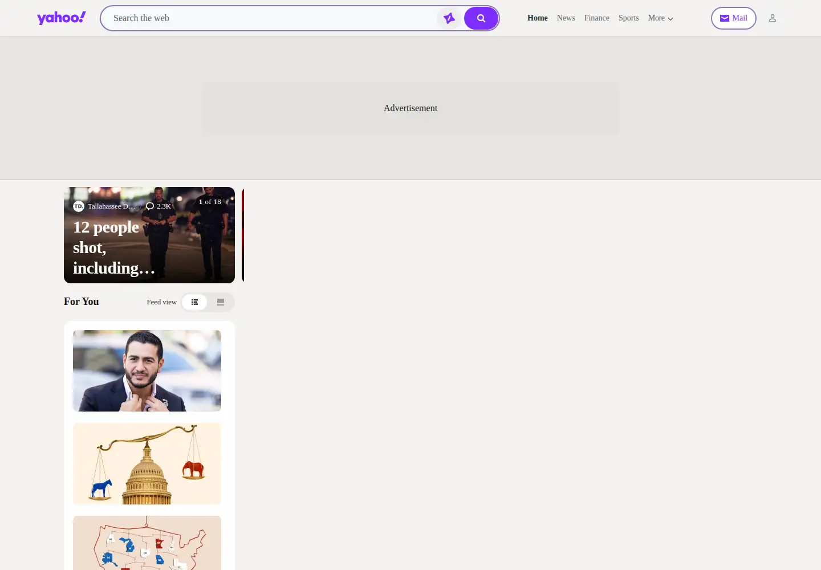821x570 pixels.
Task: Expand the More menu
Action: [x=661, y=18]
